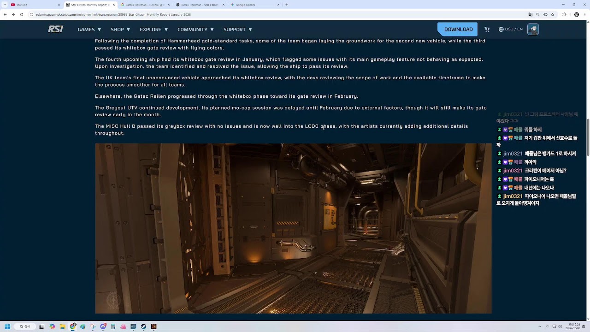Click the text "The Greycat UTV continued development"
The width and height of the screenshot is (590, 332).
[x=147, y=108]
